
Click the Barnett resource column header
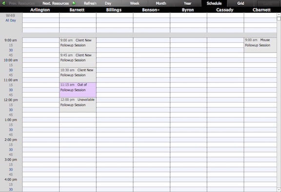77,10
